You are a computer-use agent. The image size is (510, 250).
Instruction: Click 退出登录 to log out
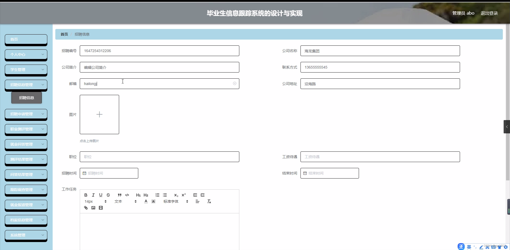[x=489, y=13]
